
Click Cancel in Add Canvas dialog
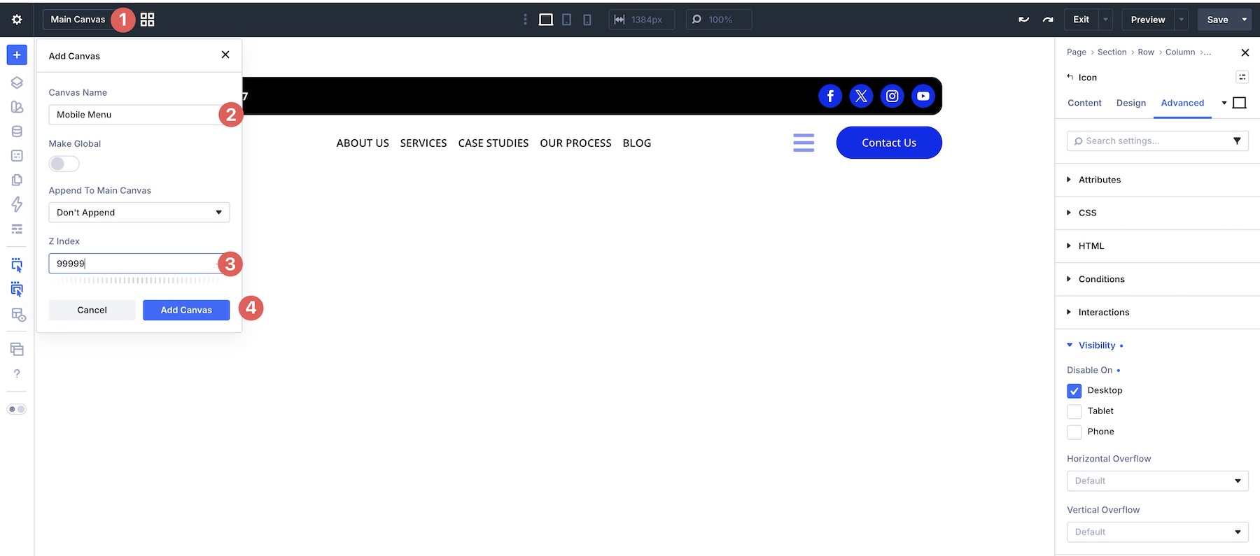92,311
